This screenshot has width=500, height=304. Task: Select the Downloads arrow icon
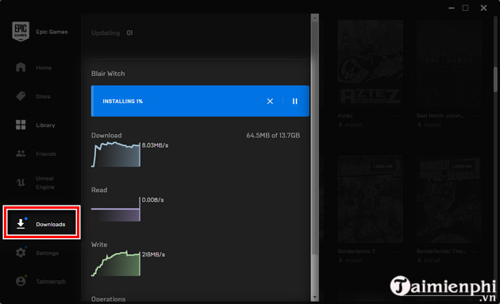(x=21, y=224)
